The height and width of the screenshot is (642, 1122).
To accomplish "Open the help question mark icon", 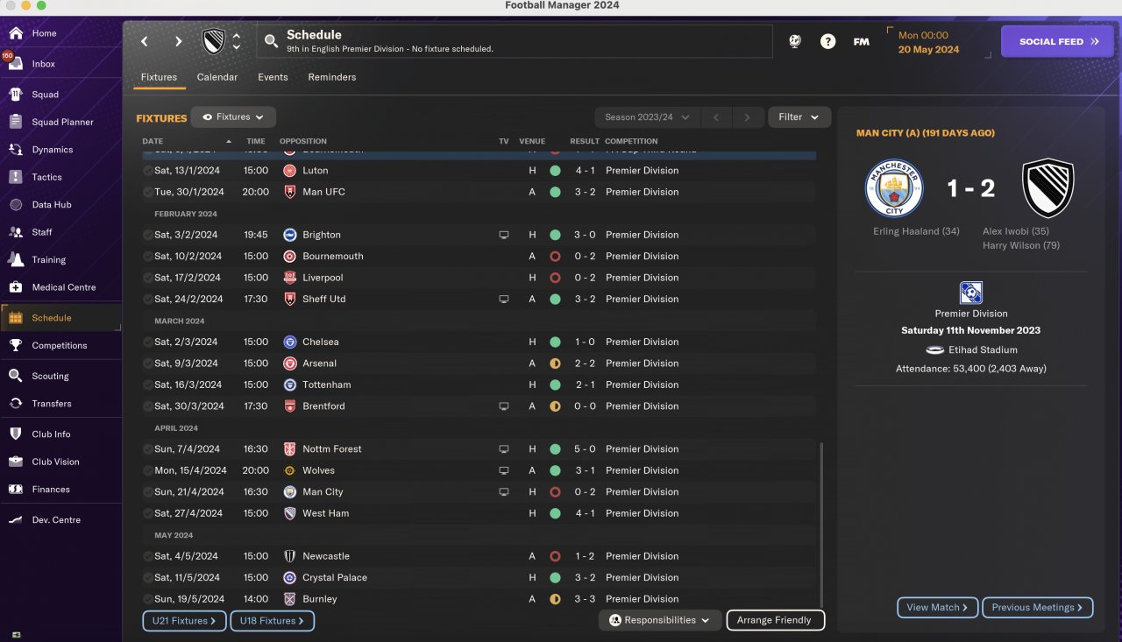I will (827, 41).
